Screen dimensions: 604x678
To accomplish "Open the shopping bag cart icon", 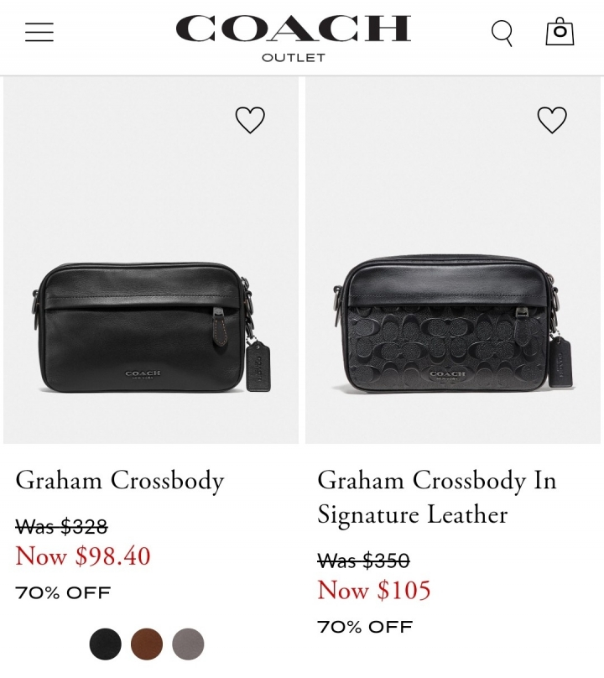I will 560,32.
